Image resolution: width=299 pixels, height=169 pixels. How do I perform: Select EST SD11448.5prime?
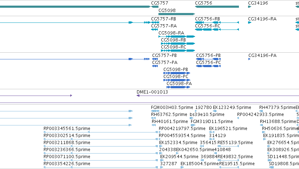click(x=283, y=157)
